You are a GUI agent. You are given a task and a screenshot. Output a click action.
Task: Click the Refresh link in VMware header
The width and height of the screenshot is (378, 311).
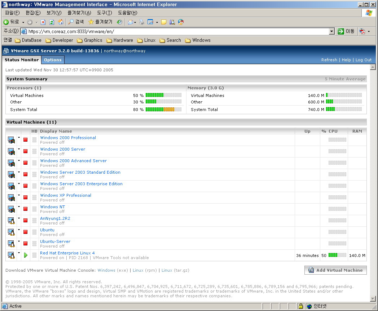[329, 60]
